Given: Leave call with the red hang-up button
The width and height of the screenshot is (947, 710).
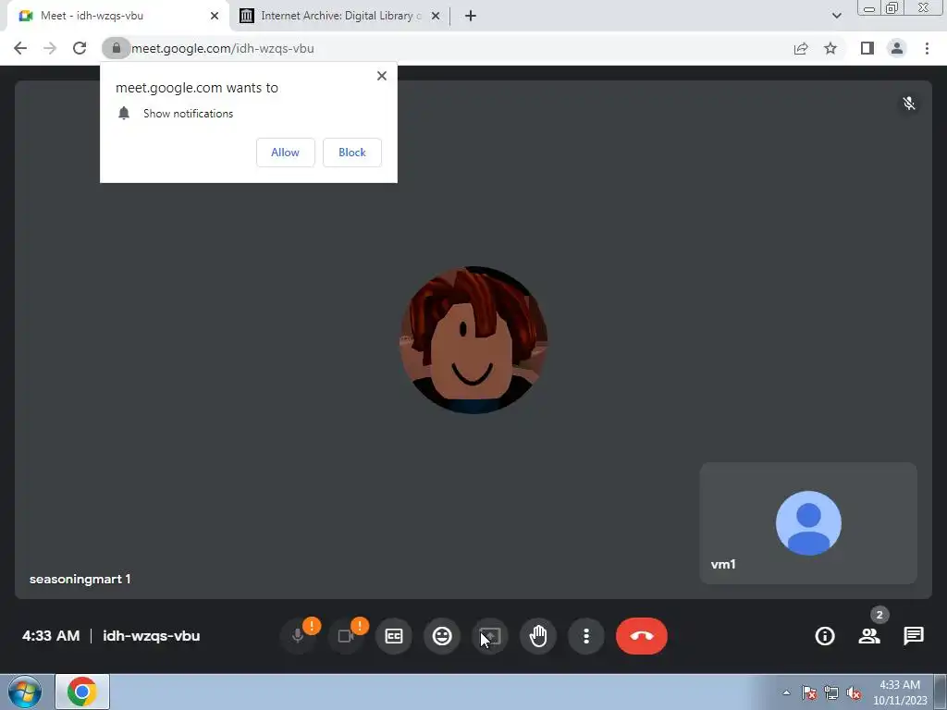Looking at the screenshot, I should (642, 636).
